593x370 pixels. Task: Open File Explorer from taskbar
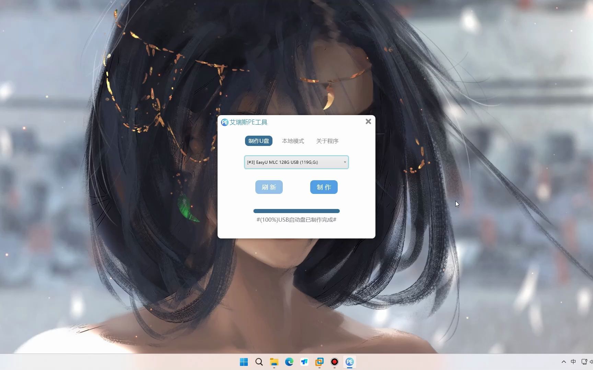pos(274,362)
